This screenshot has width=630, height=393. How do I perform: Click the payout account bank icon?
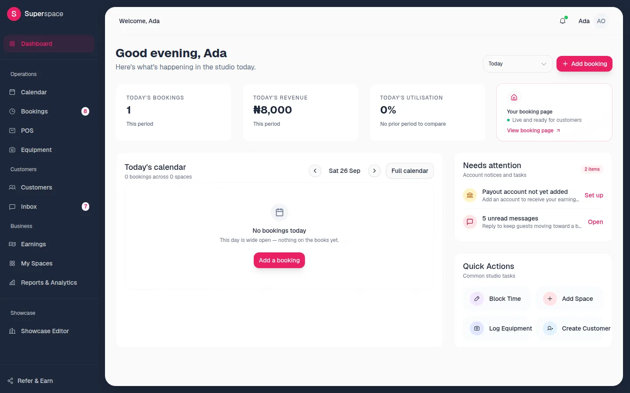(x=470, y=195)
